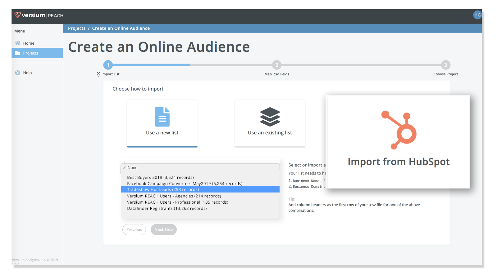Click the Import List location pin icon

98,74
